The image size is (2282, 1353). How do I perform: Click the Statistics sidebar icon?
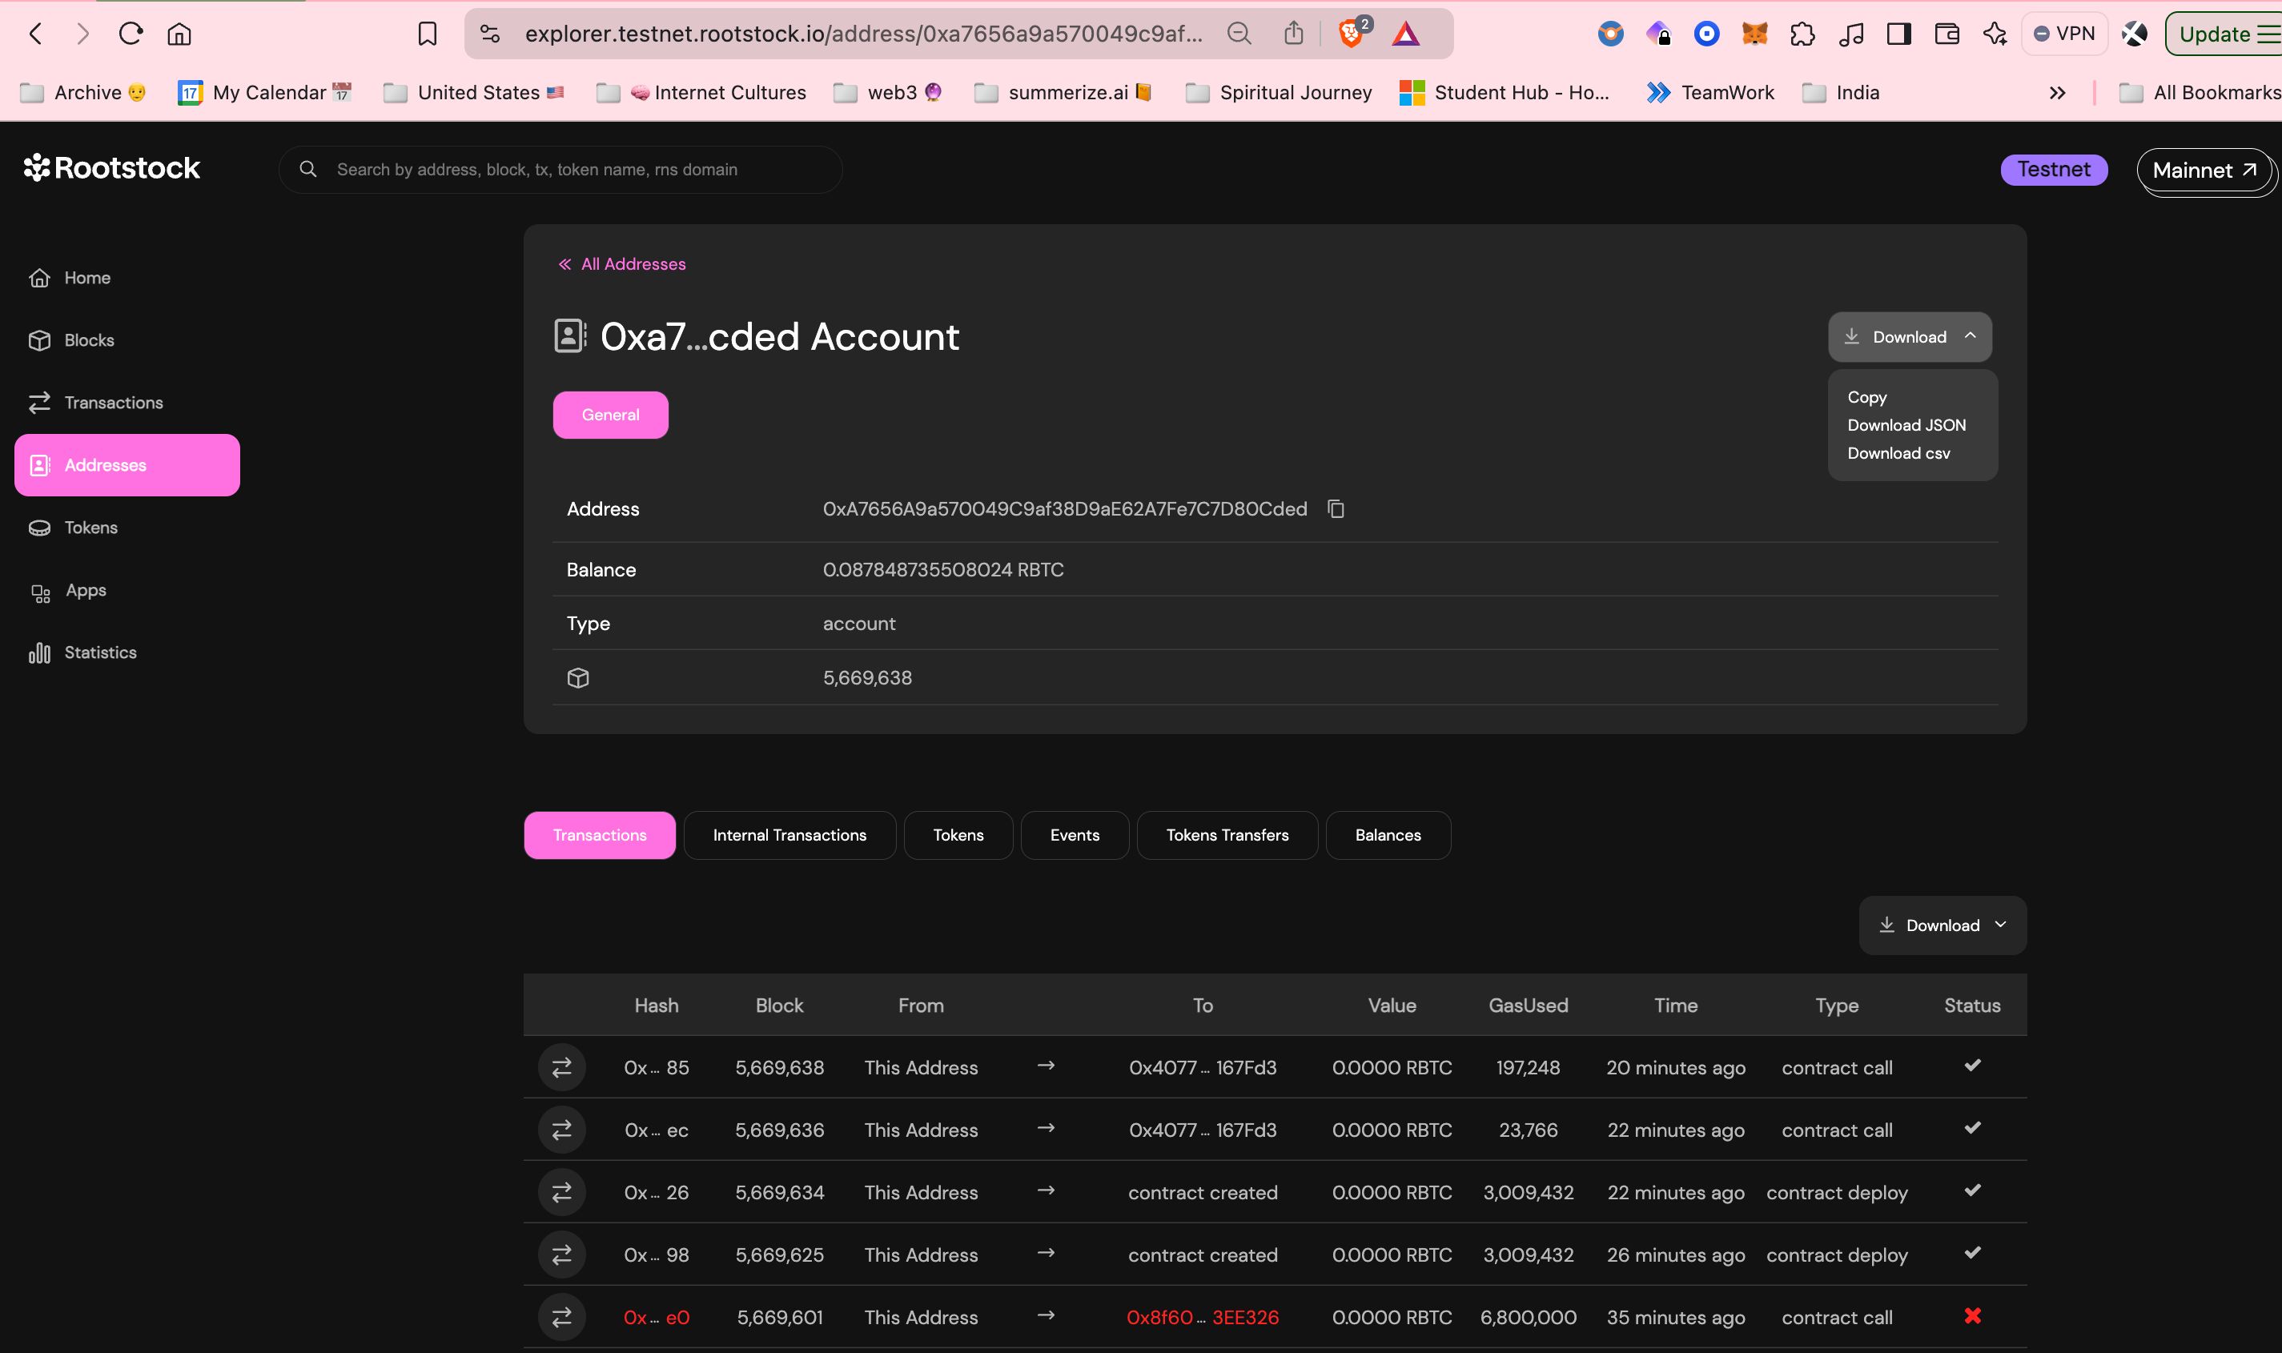[x=42, y=654]
